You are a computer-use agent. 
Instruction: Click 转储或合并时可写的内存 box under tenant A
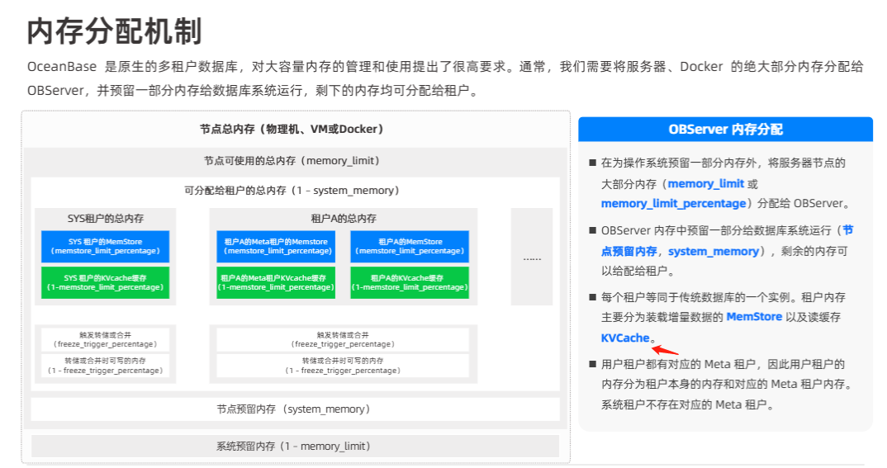pos(343,366)
